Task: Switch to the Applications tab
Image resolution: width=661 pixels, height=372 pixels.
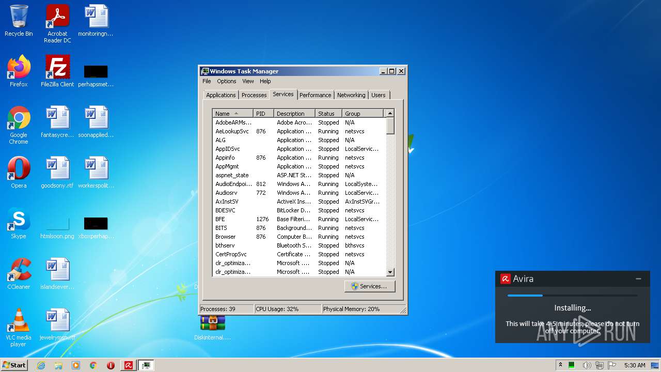Action: pyautogui.click(x=221, y=95)
